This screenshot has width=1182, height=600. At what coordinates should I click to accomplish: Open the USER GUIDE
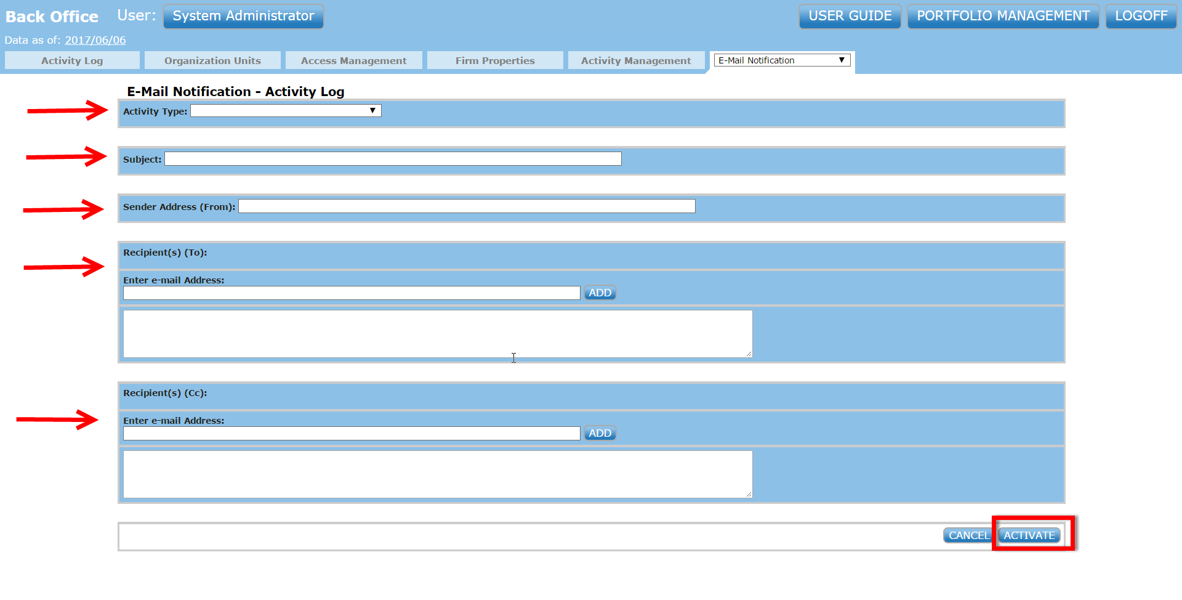(x=850, y=16)
